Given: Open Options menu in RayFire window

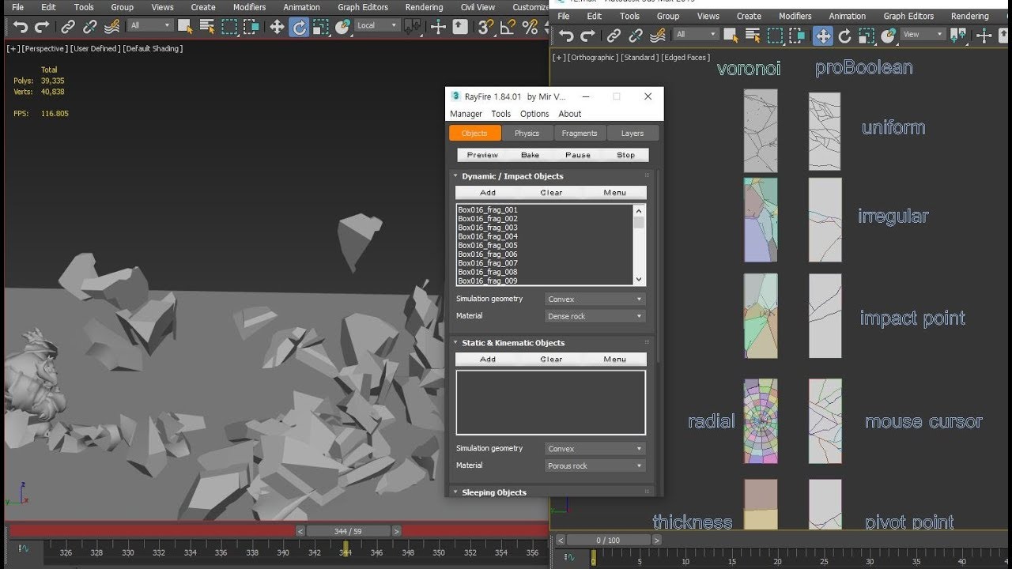Looking at the screenshot, I should tap(534, 114).
